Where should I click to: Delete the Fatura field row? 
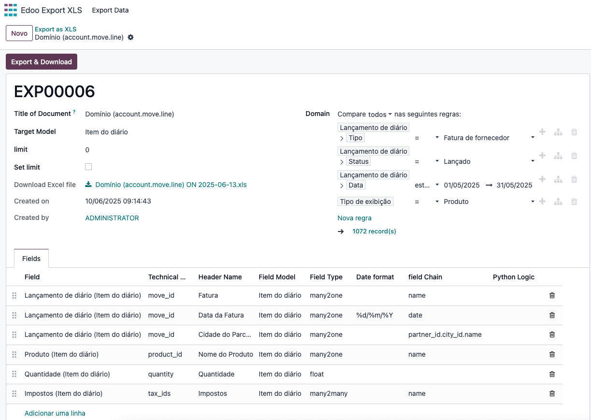pos(552,295)
